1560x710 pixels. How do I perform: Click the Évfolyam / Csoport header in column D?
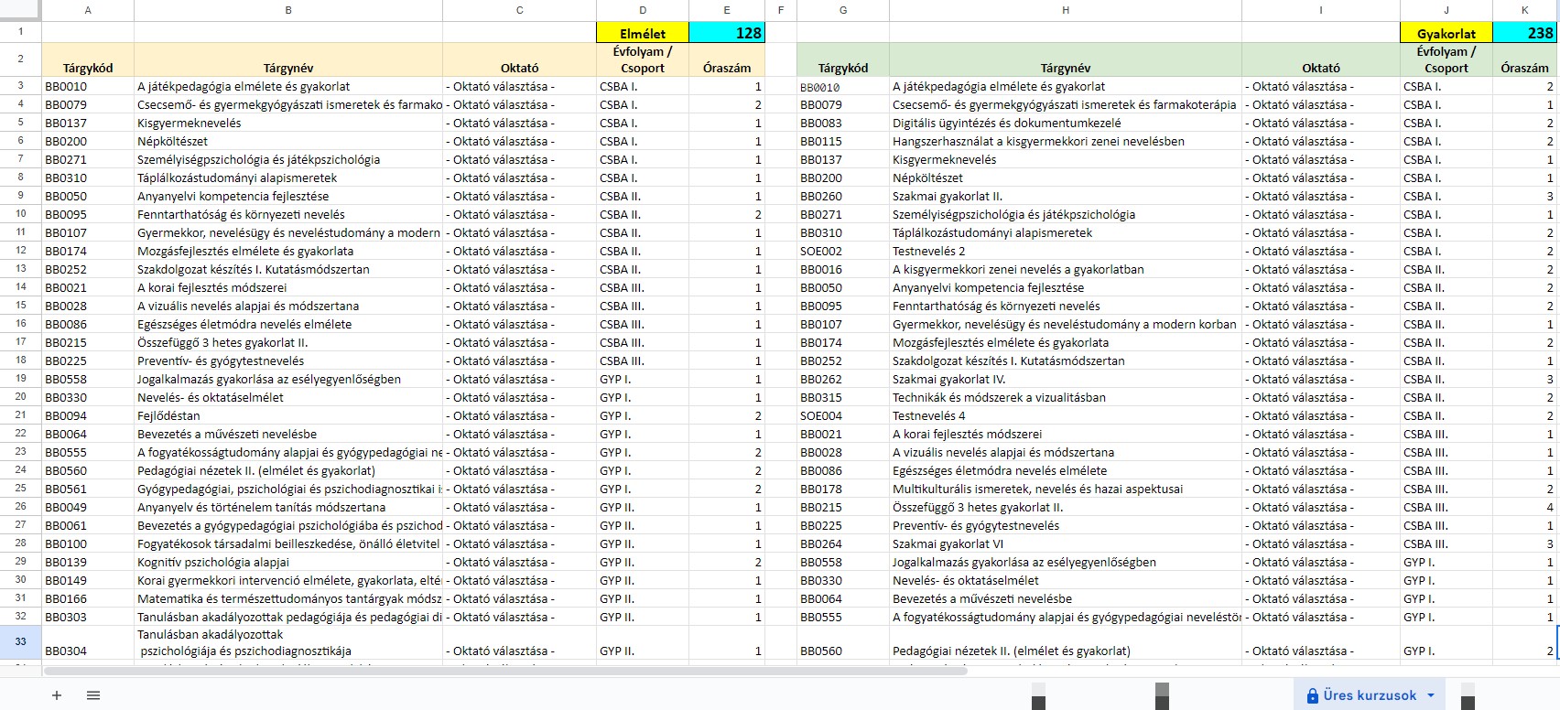(643, 59)
